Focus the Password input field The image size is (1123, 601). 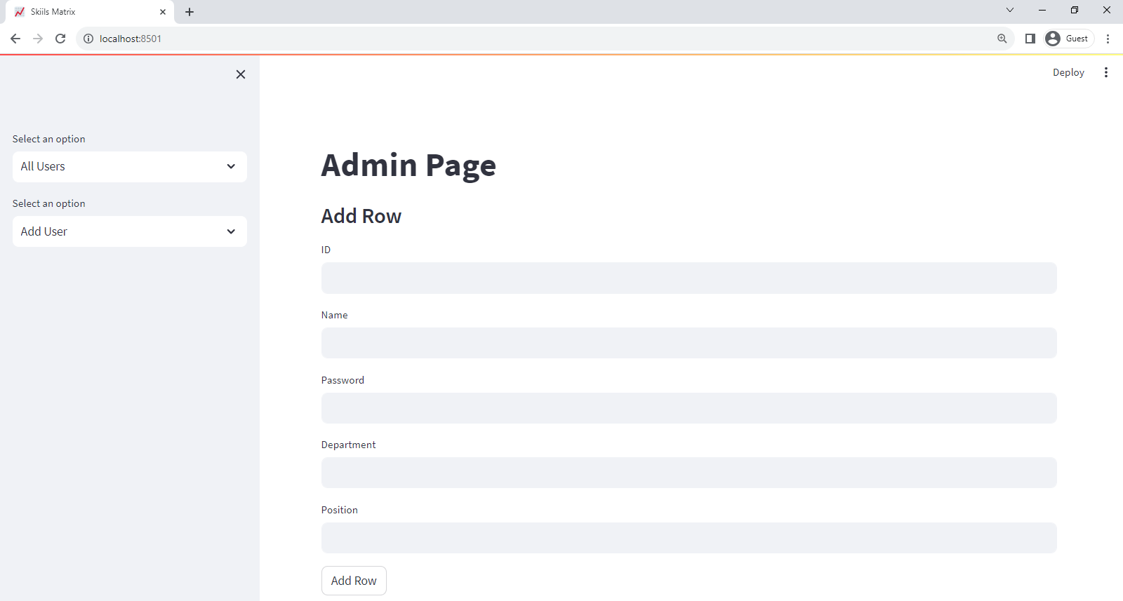(689, 408)
